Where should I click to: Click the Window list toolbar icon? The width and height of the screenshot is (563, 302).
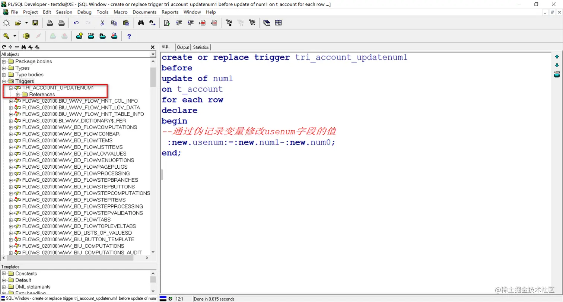[x=267, y=23]
